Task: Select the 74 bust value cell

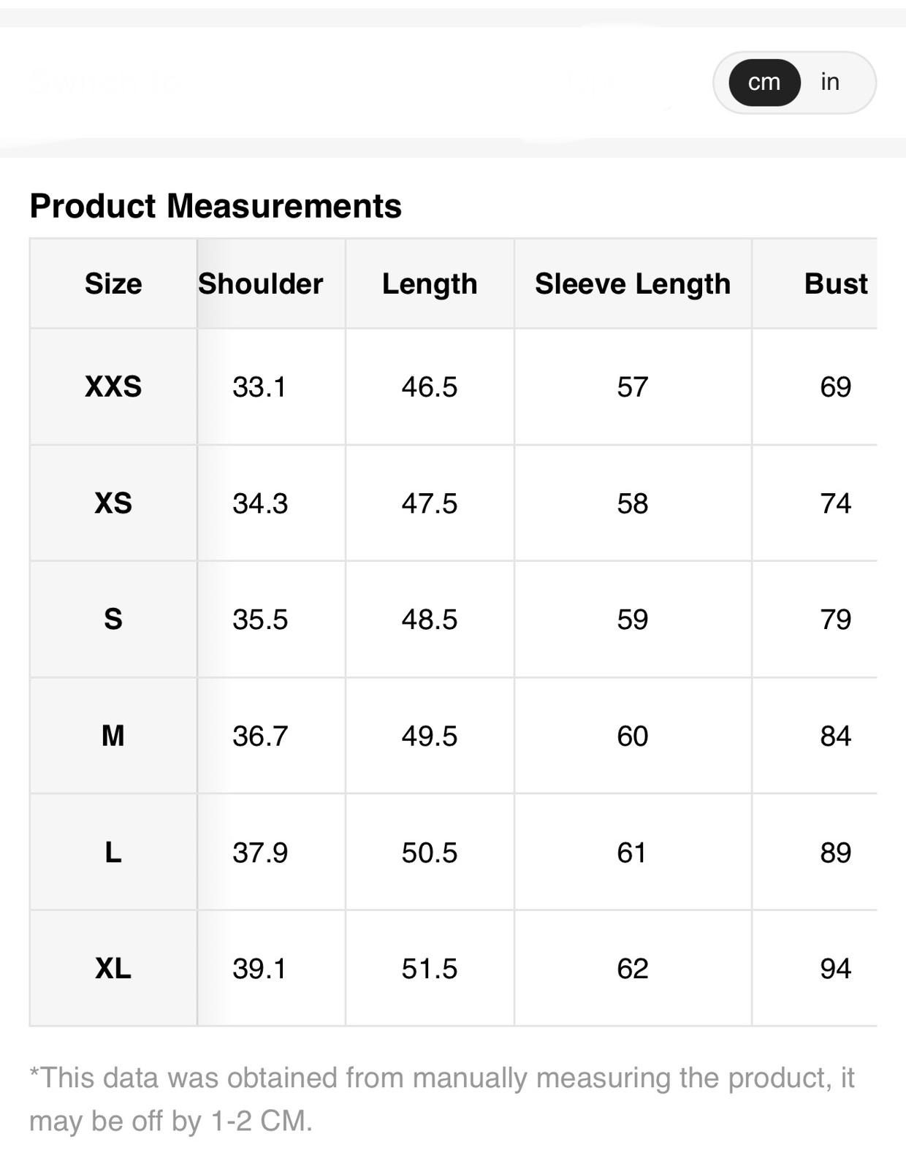Action: 835,503
